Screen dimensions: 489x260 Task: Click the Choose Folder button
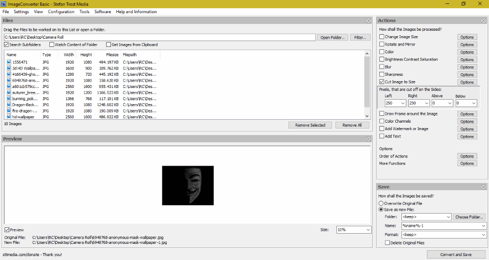(469, 217)
